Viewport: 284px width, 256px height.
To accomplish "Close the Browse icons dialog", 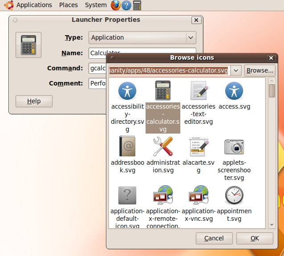I will (x=271, y=58).
